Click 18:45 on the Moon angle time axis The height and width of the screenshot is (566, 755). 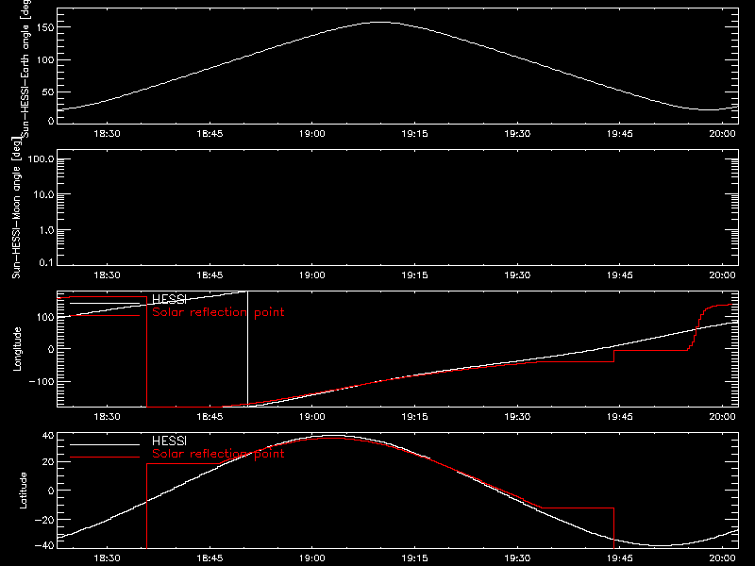(x=210, y=275)
